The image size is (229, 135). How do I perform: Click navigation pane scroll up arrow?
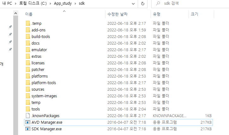[x=15, y=13]
